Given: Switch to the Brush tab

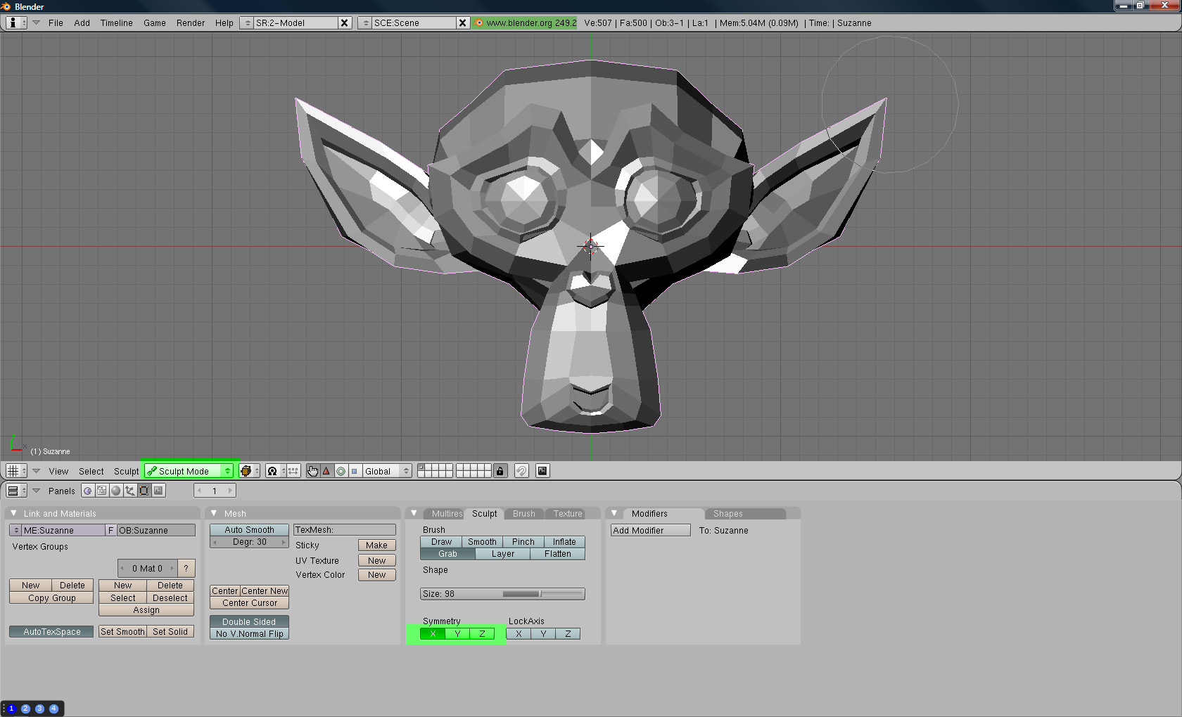Looking at the screenshot, I should point(523,514).
